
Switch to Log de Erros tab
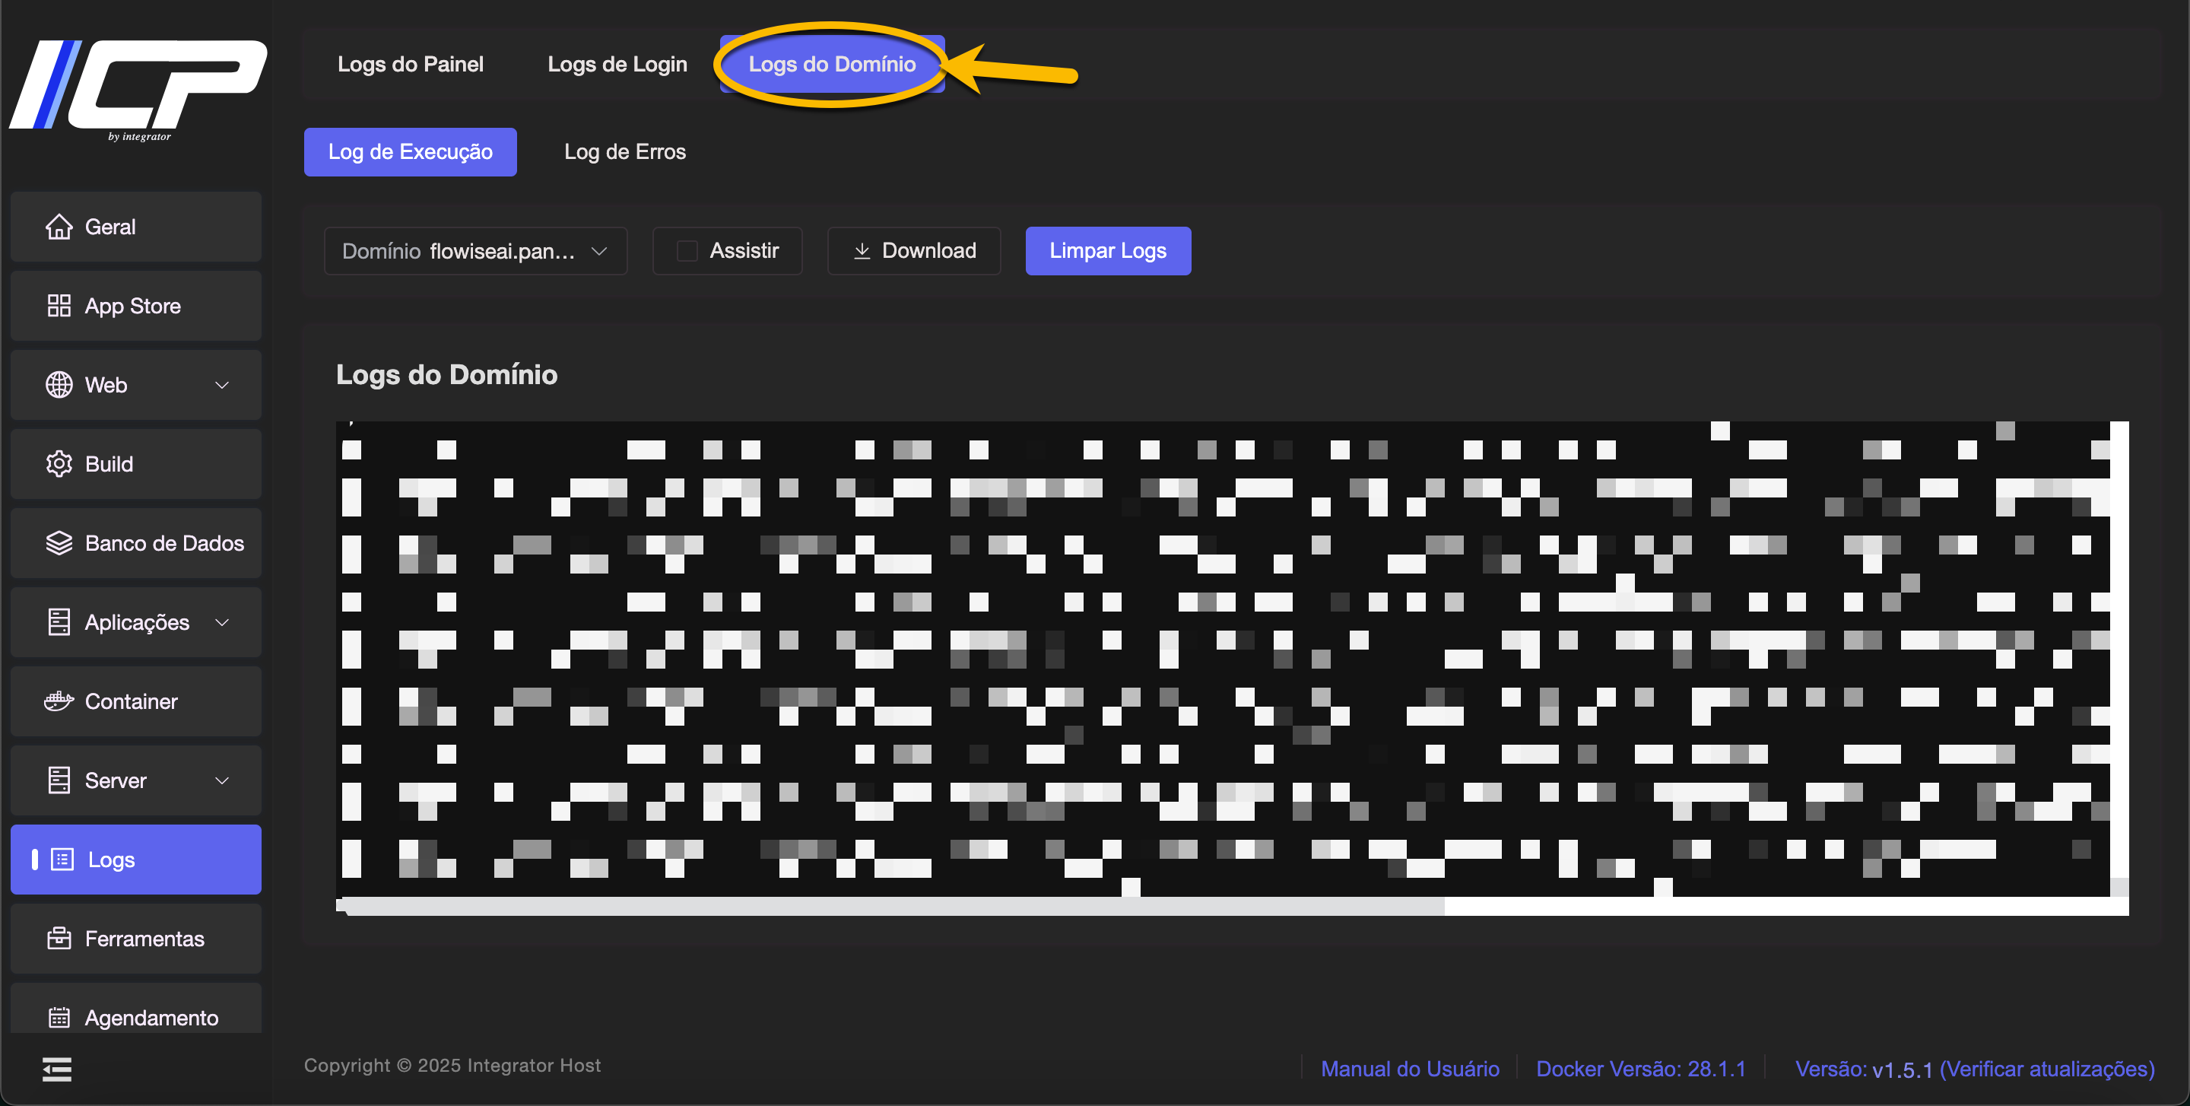click(624, 152)
